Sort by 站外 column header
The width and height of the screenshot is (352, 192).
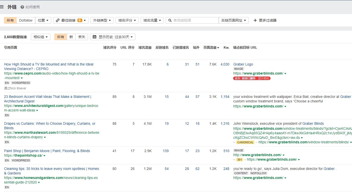tap(196, 47)
